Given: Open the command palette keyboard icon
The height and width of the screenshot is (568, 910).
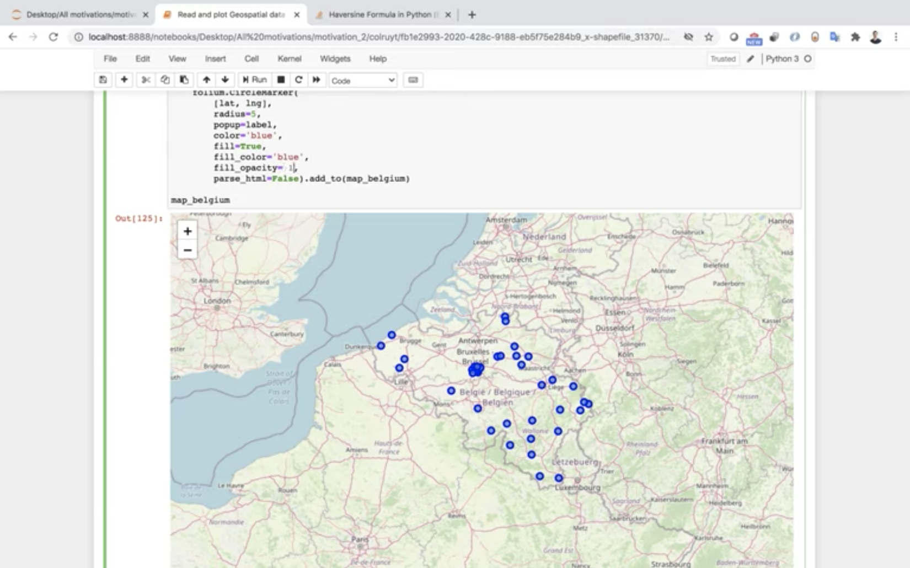Looking at the screenshot, I should (413, 80).
